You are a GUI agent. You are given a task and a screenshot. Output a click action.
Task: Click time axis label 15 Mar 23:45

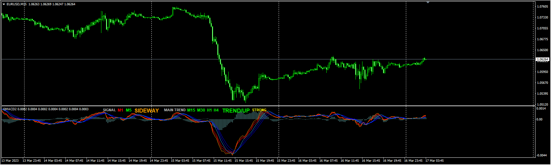(x=286, y=161)
